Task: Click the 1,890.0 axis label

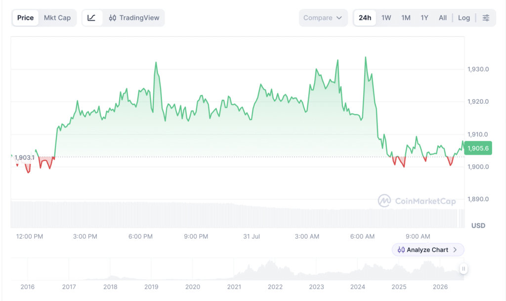Action: (x=478, y=199)
